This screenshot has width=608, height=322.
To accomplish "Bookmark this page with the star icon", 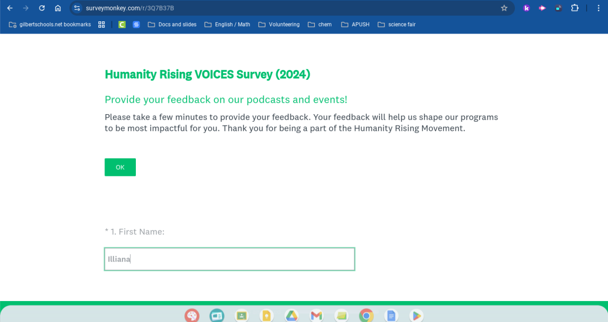I will 504,8.
